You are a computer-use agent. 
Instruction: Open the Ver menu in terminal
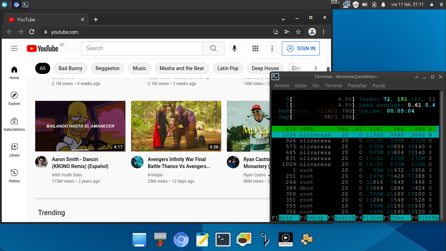[x=316, y=85]
